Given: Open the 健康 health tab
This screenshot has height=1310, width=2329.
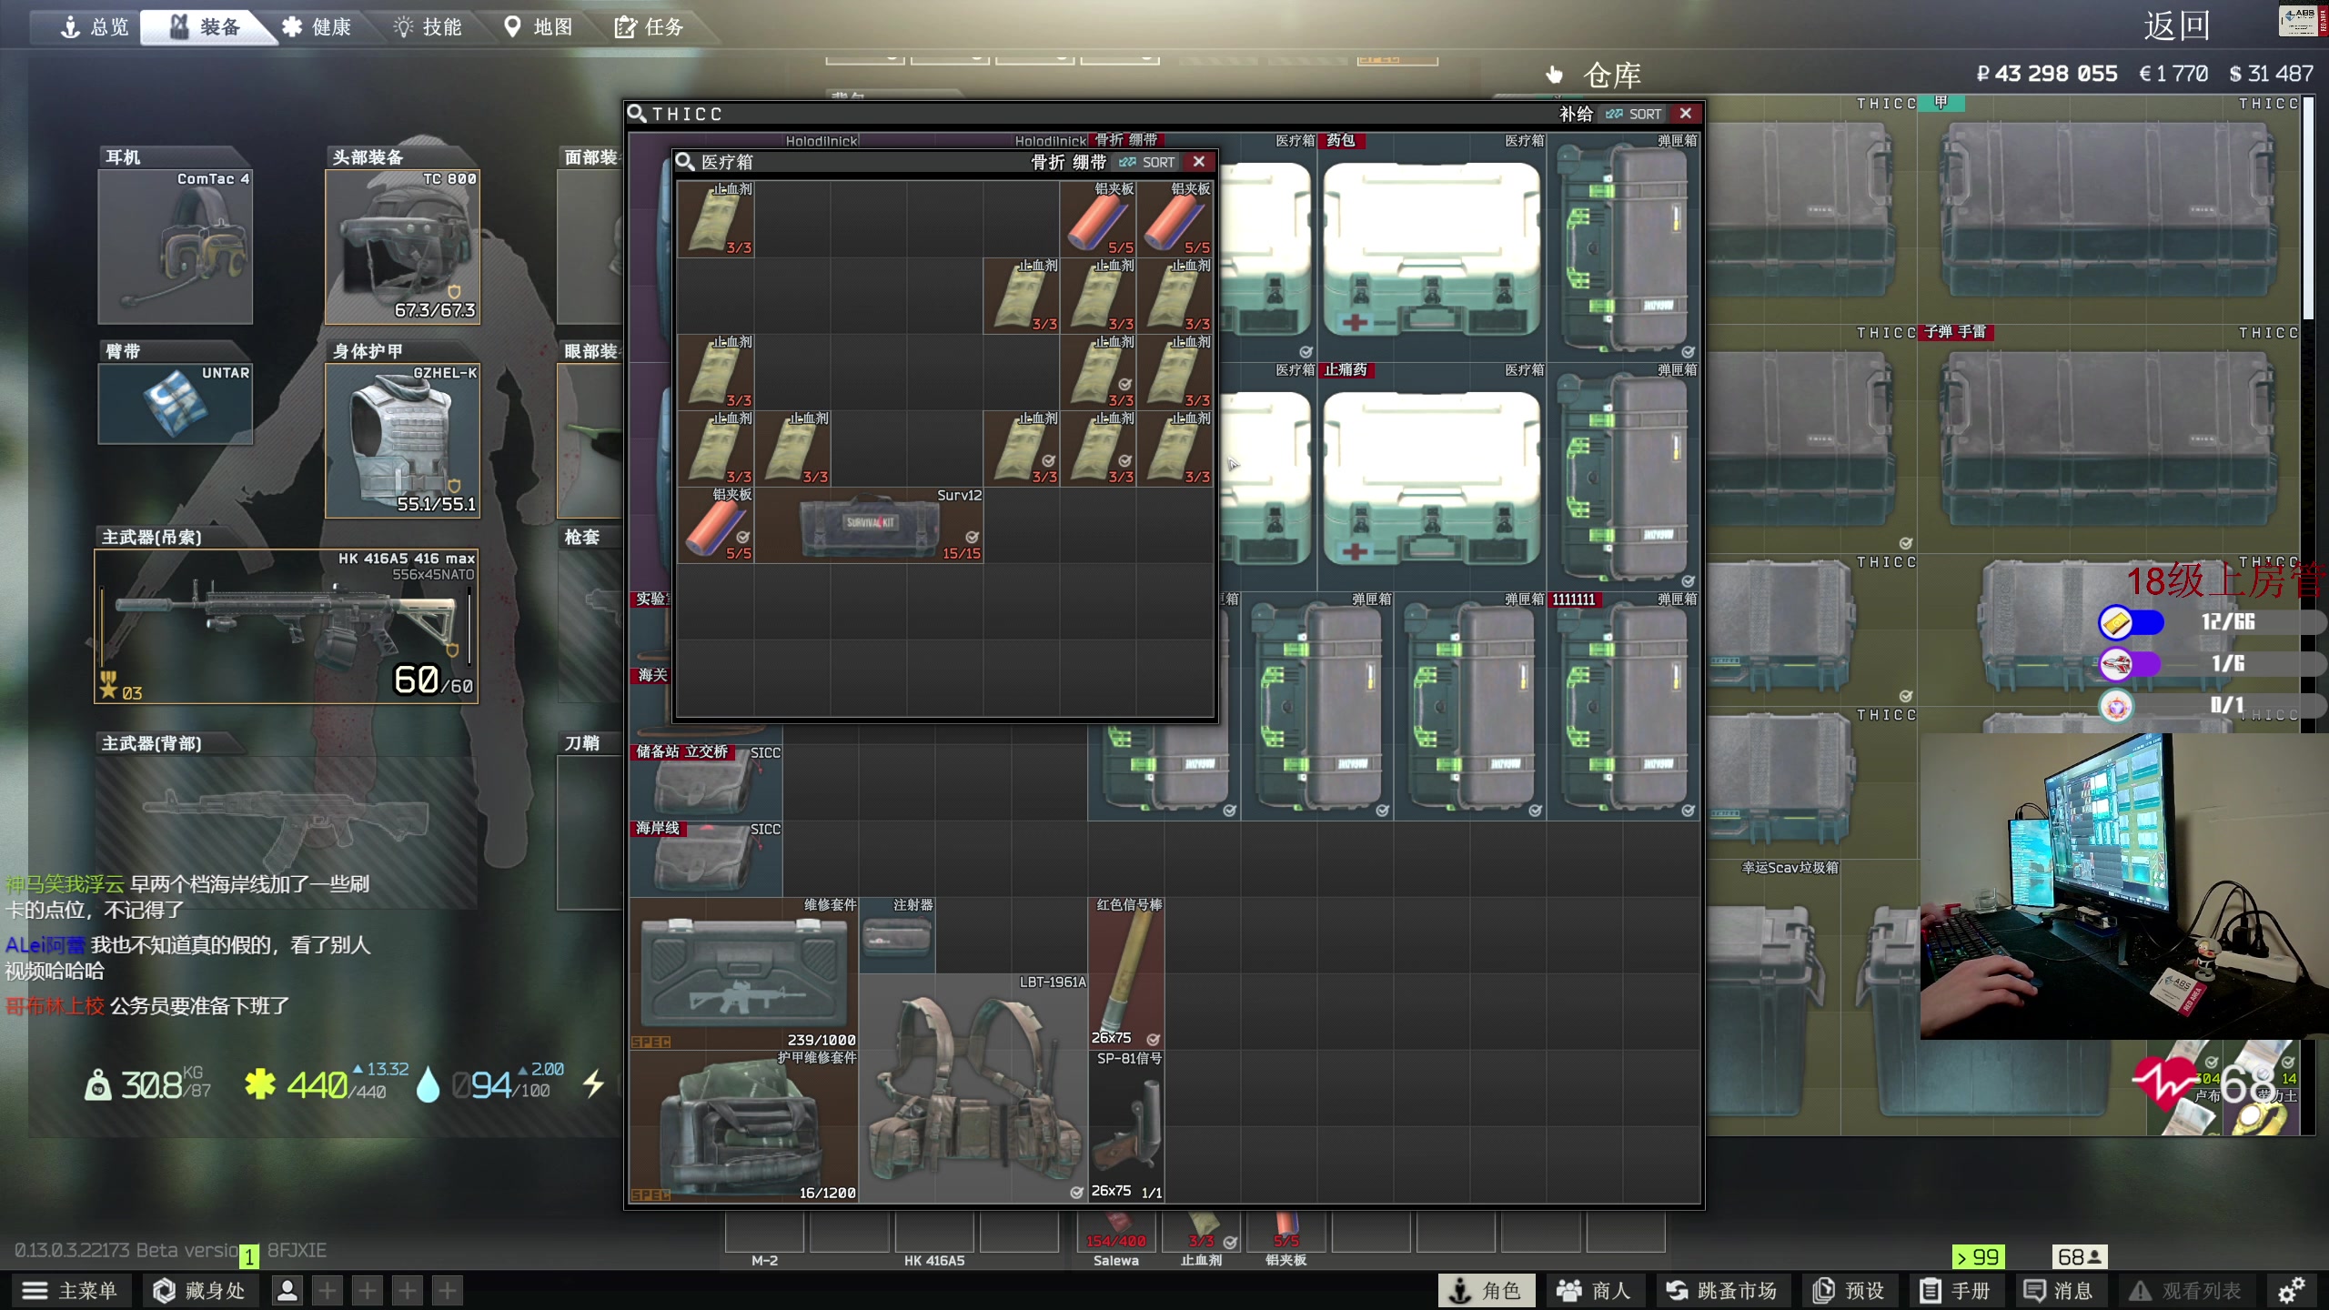Looking at the screenshot, I should pos(317,26).
